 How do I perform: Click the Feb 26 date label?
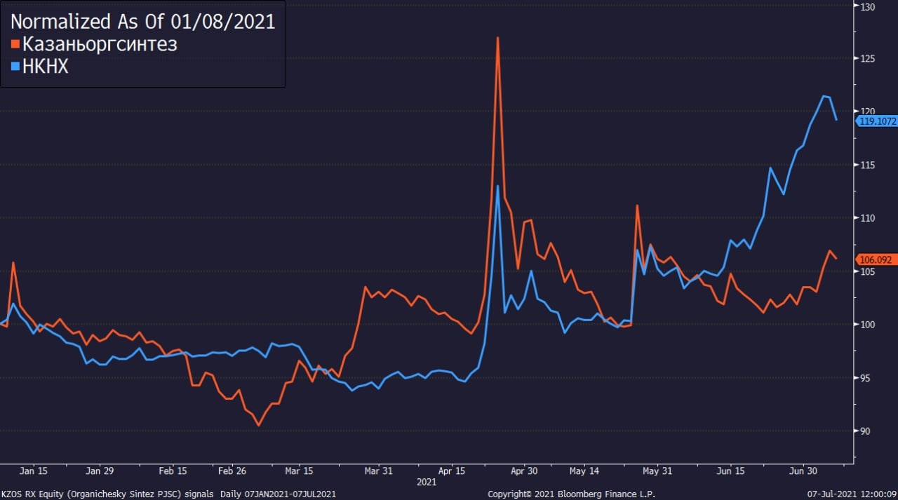pos(232,471)
